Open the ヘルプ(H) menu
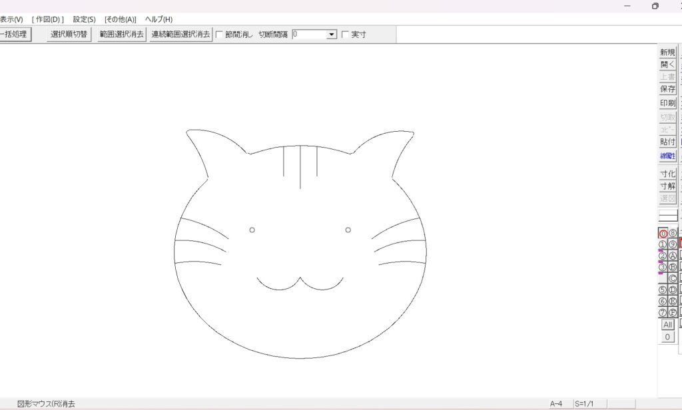 pos(159,19)
